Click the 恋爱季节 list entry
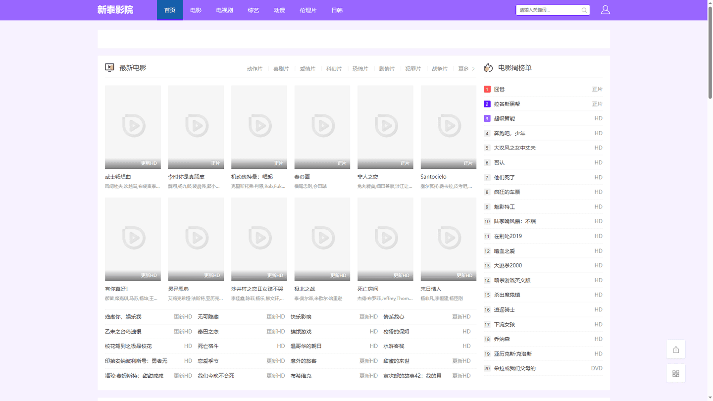The image size is (713, 401). click(208, 361)
